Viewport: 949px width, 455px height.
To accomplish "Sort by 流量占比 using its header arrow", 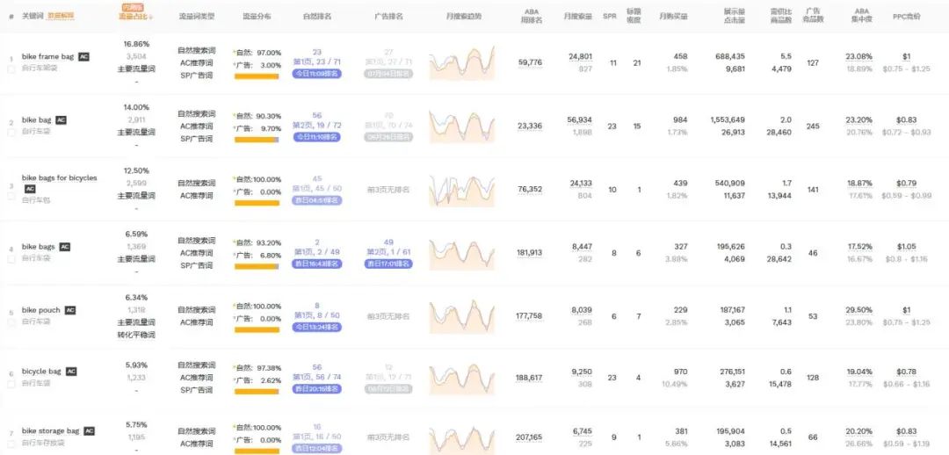I will (151, 18).
